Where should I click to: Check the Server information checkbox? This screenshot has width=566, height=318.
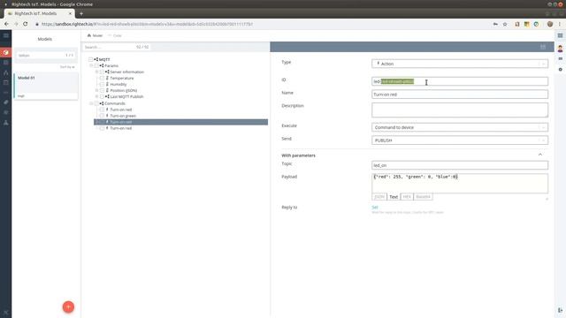point(102,72)
